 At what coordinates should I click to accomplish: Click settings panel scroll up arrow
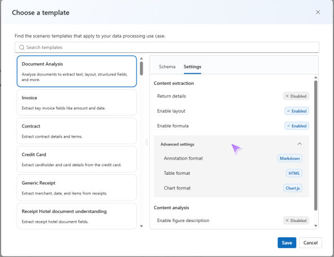316,77
